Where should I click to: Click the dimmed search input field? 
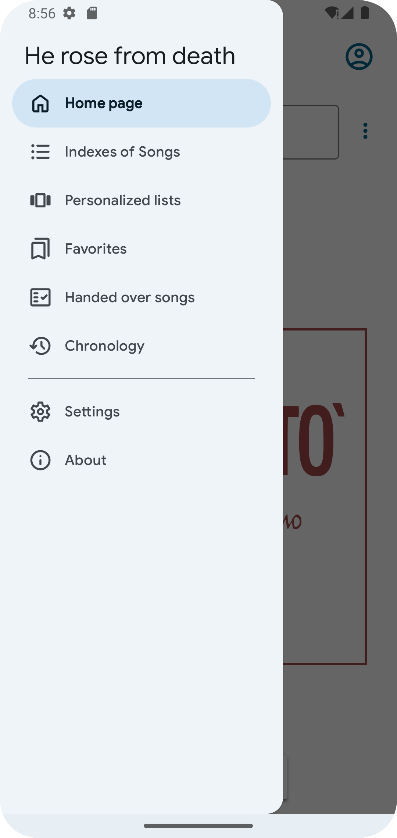(x=311, y=132)
